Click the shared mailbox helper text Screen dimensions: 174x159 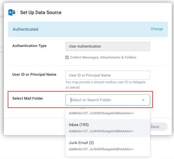pyautogui.click(x=106, y=85)
